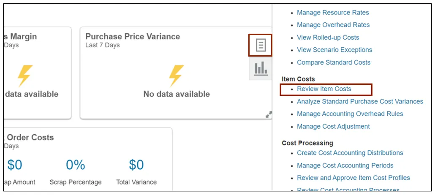Select Manage Accounting Overhead Rules
This screenshot has height=195, width=435.
coord(350,114)
